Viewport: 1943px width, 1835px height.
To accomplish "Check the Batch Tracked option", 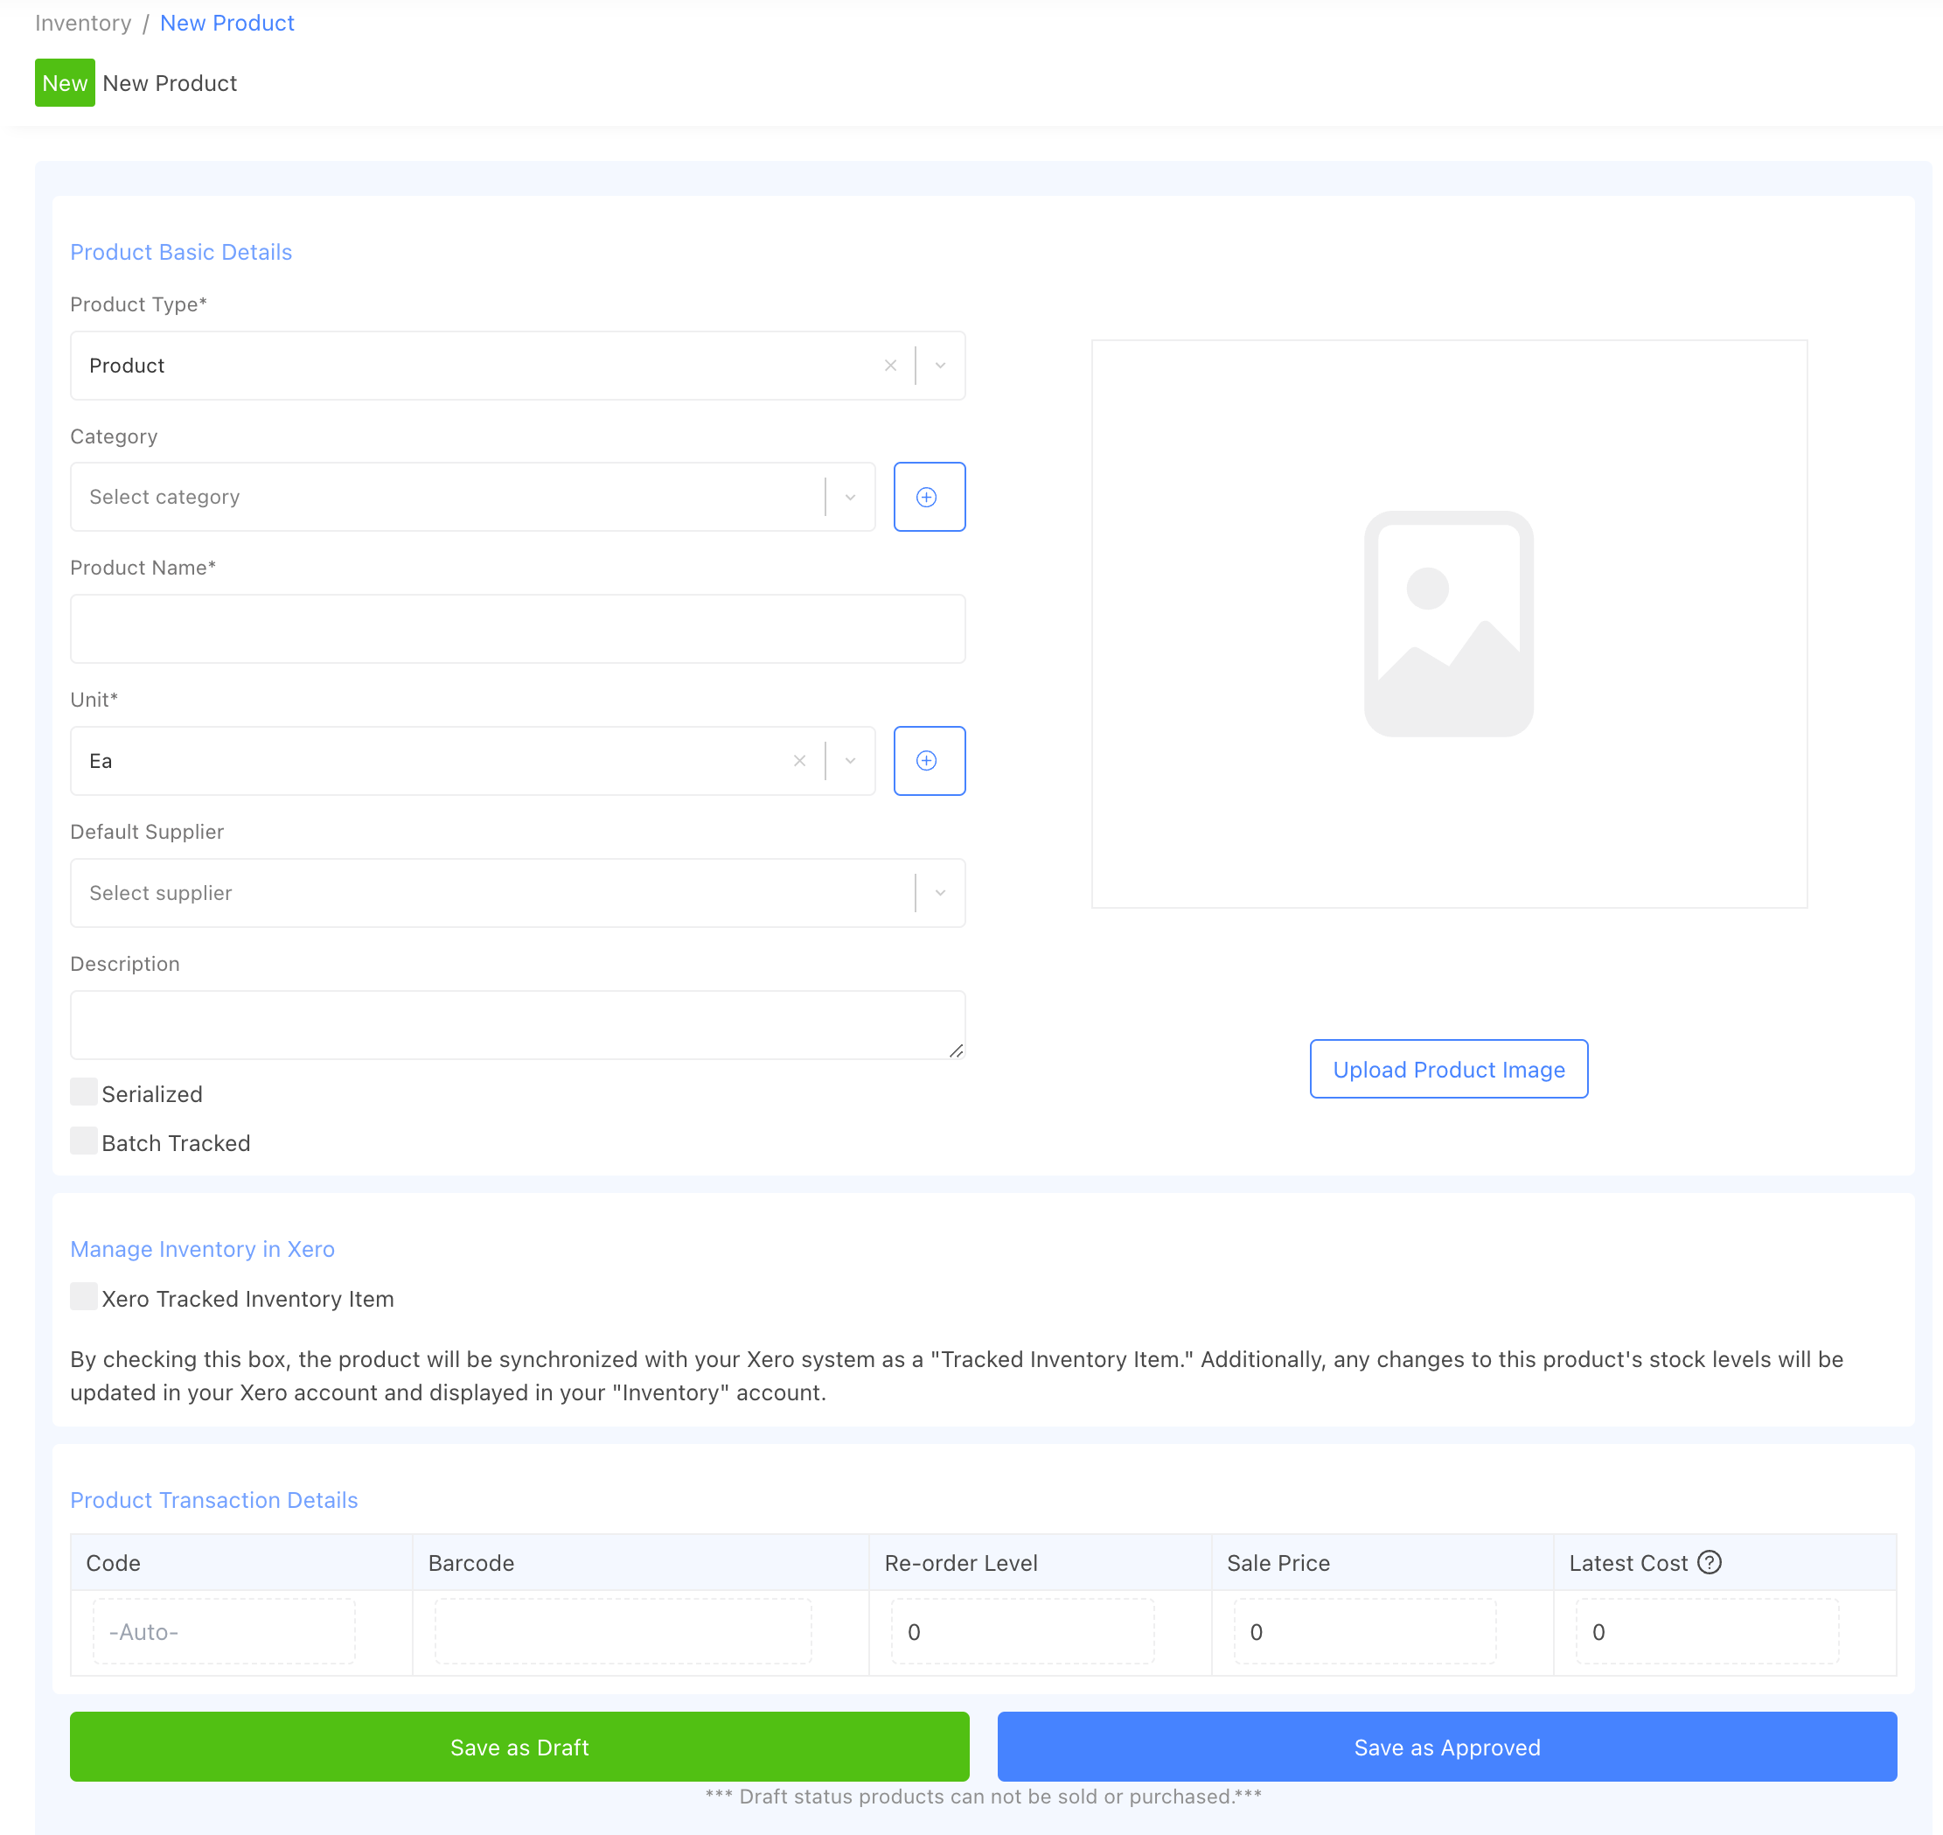I will coord(84,1141).
